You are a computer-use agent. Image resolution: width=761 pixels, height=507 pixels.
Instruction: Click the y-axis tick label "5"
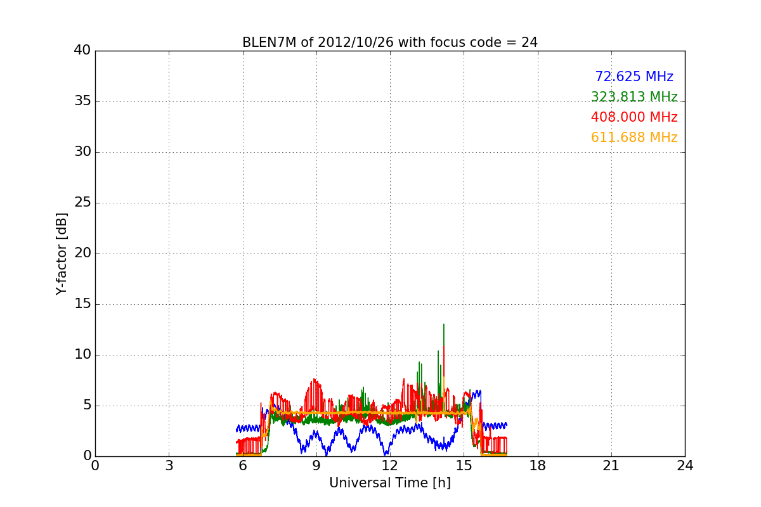pos(87,406)
